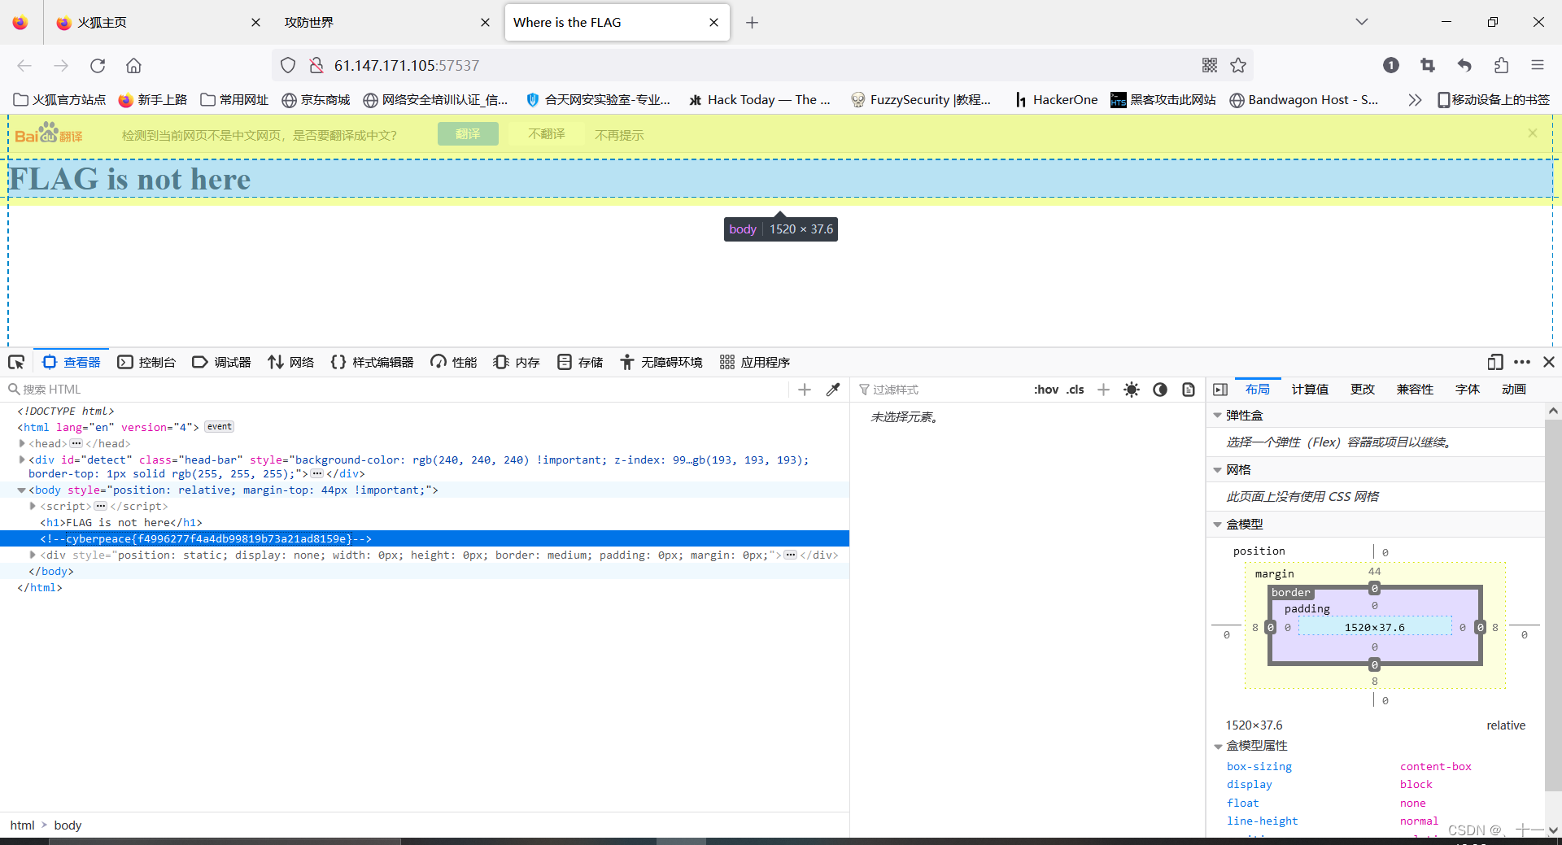Click the 不翻译 don't translate button
The height and width of the screenshot is (845, 1562).
click(546, 134)
